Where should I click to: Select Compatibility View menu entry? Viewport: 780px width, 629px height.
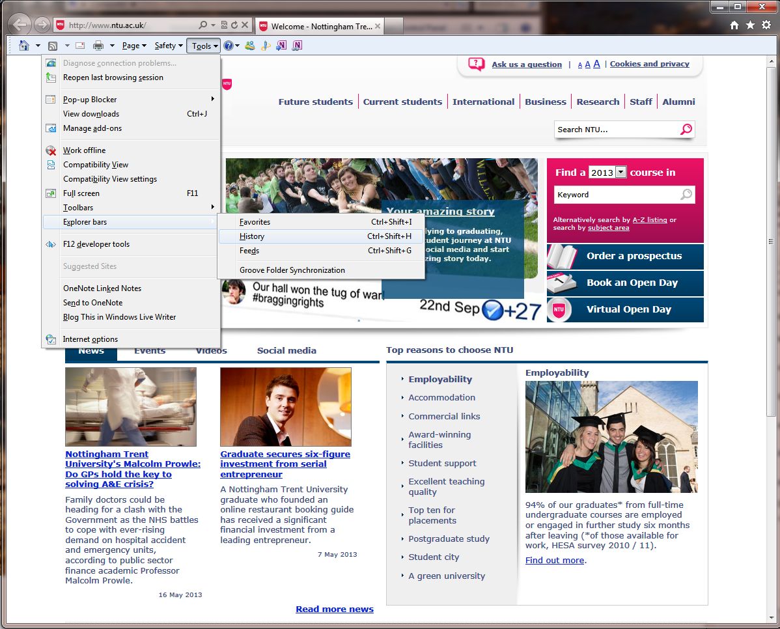[x=96, y=165]
